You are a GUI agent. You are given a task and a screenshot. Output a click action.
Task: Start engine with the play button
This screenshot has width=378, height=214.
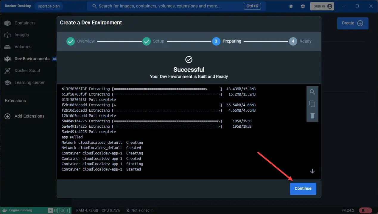[x=50, y=210]
